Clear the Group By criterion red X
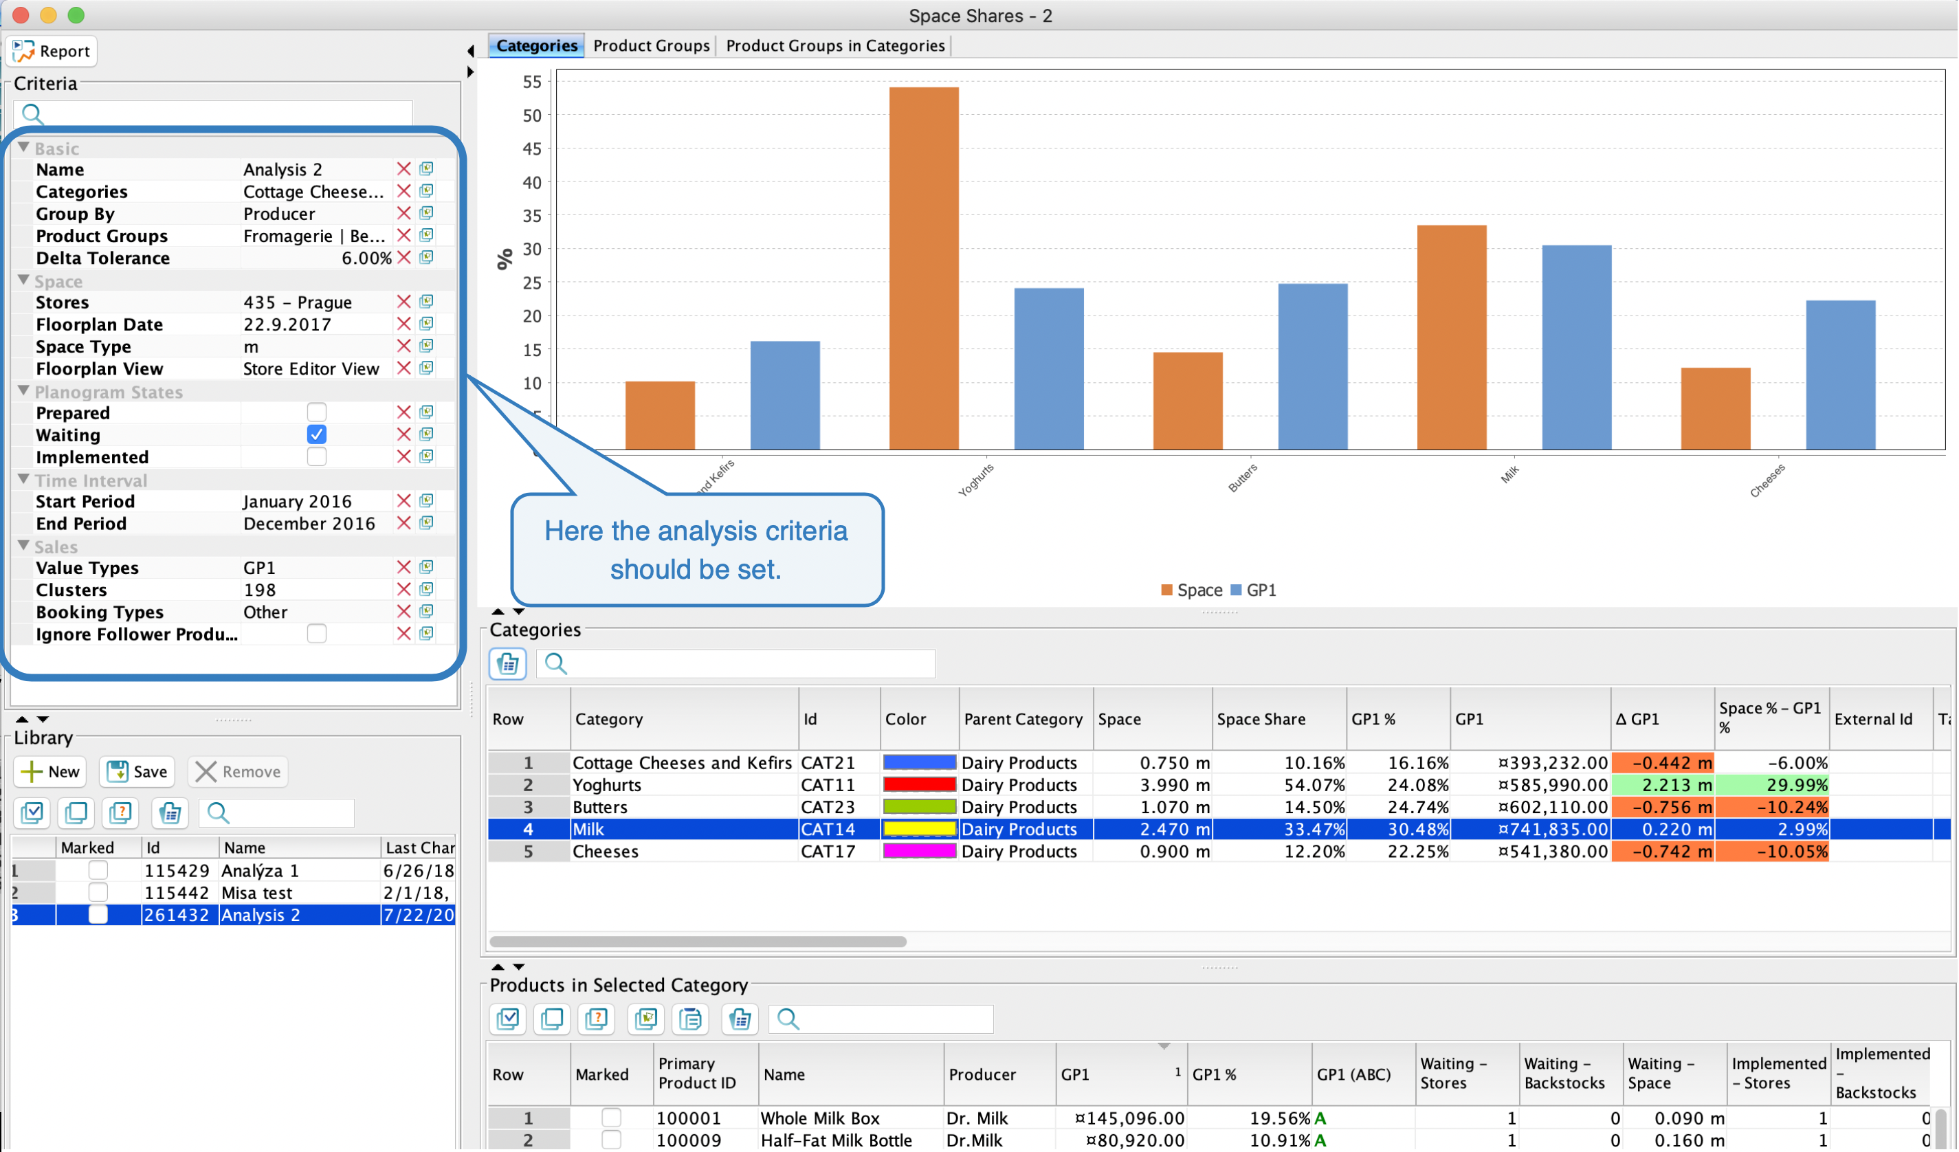The height and width of the screenshot is (1152, 1959). [403, 214]
